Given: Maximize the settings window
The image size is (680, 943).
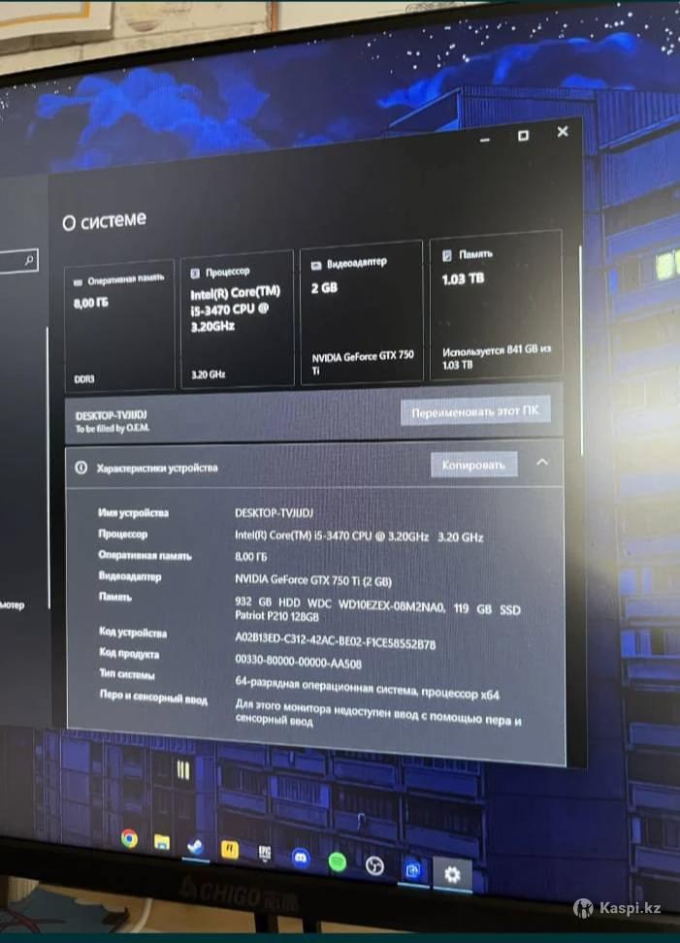Looking at the screenshot, I should pyautogui.click(x=523, y=136).
